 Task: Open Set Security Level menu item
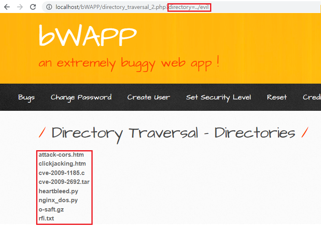[x=219, y=97]
